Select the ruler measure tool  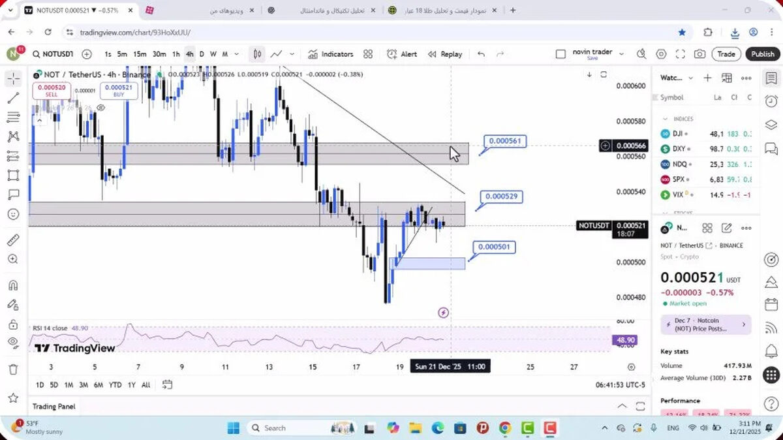[x=13, y=240]
